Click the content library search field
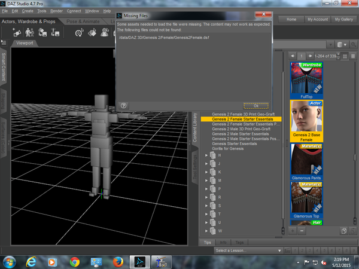This screenshot has width=359, height=269. pos(300,45)
